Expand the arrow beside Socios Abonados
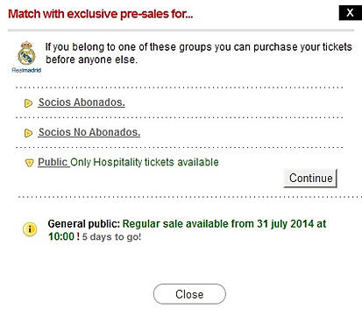The height and width of the screenshot is (323, 362). 28,103
